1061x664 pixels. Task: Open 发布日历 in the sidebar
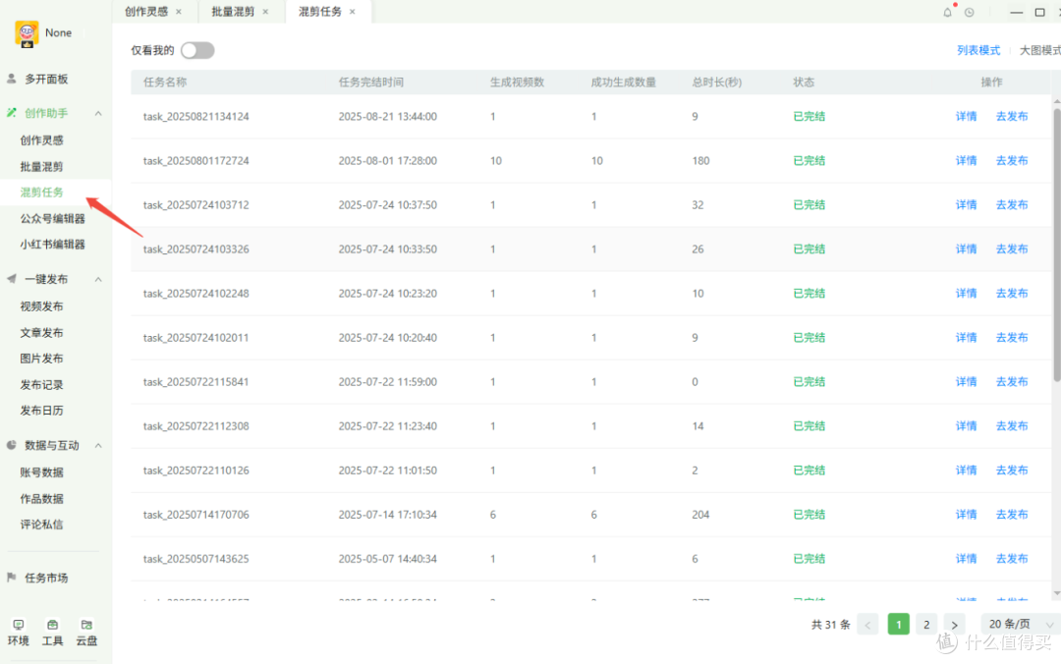coord(42,411)
